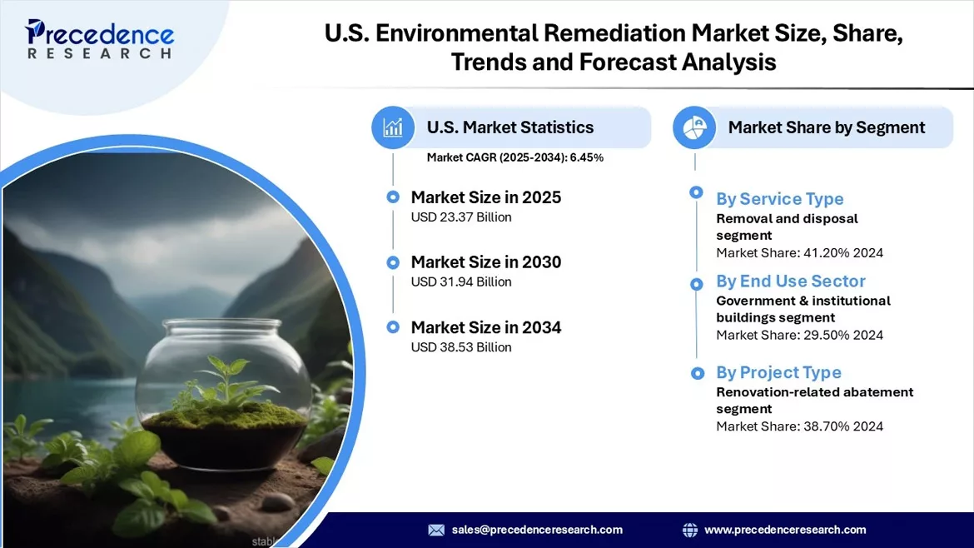974x548 pixels.
Task: Click the bar chart icon beside U.S. Market Statistics
Action: 392,127
